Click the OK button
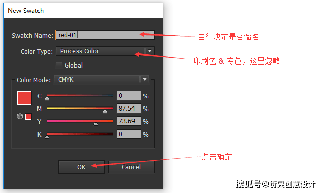The width and height of the screenshot is (323, 193). point(82,167)
